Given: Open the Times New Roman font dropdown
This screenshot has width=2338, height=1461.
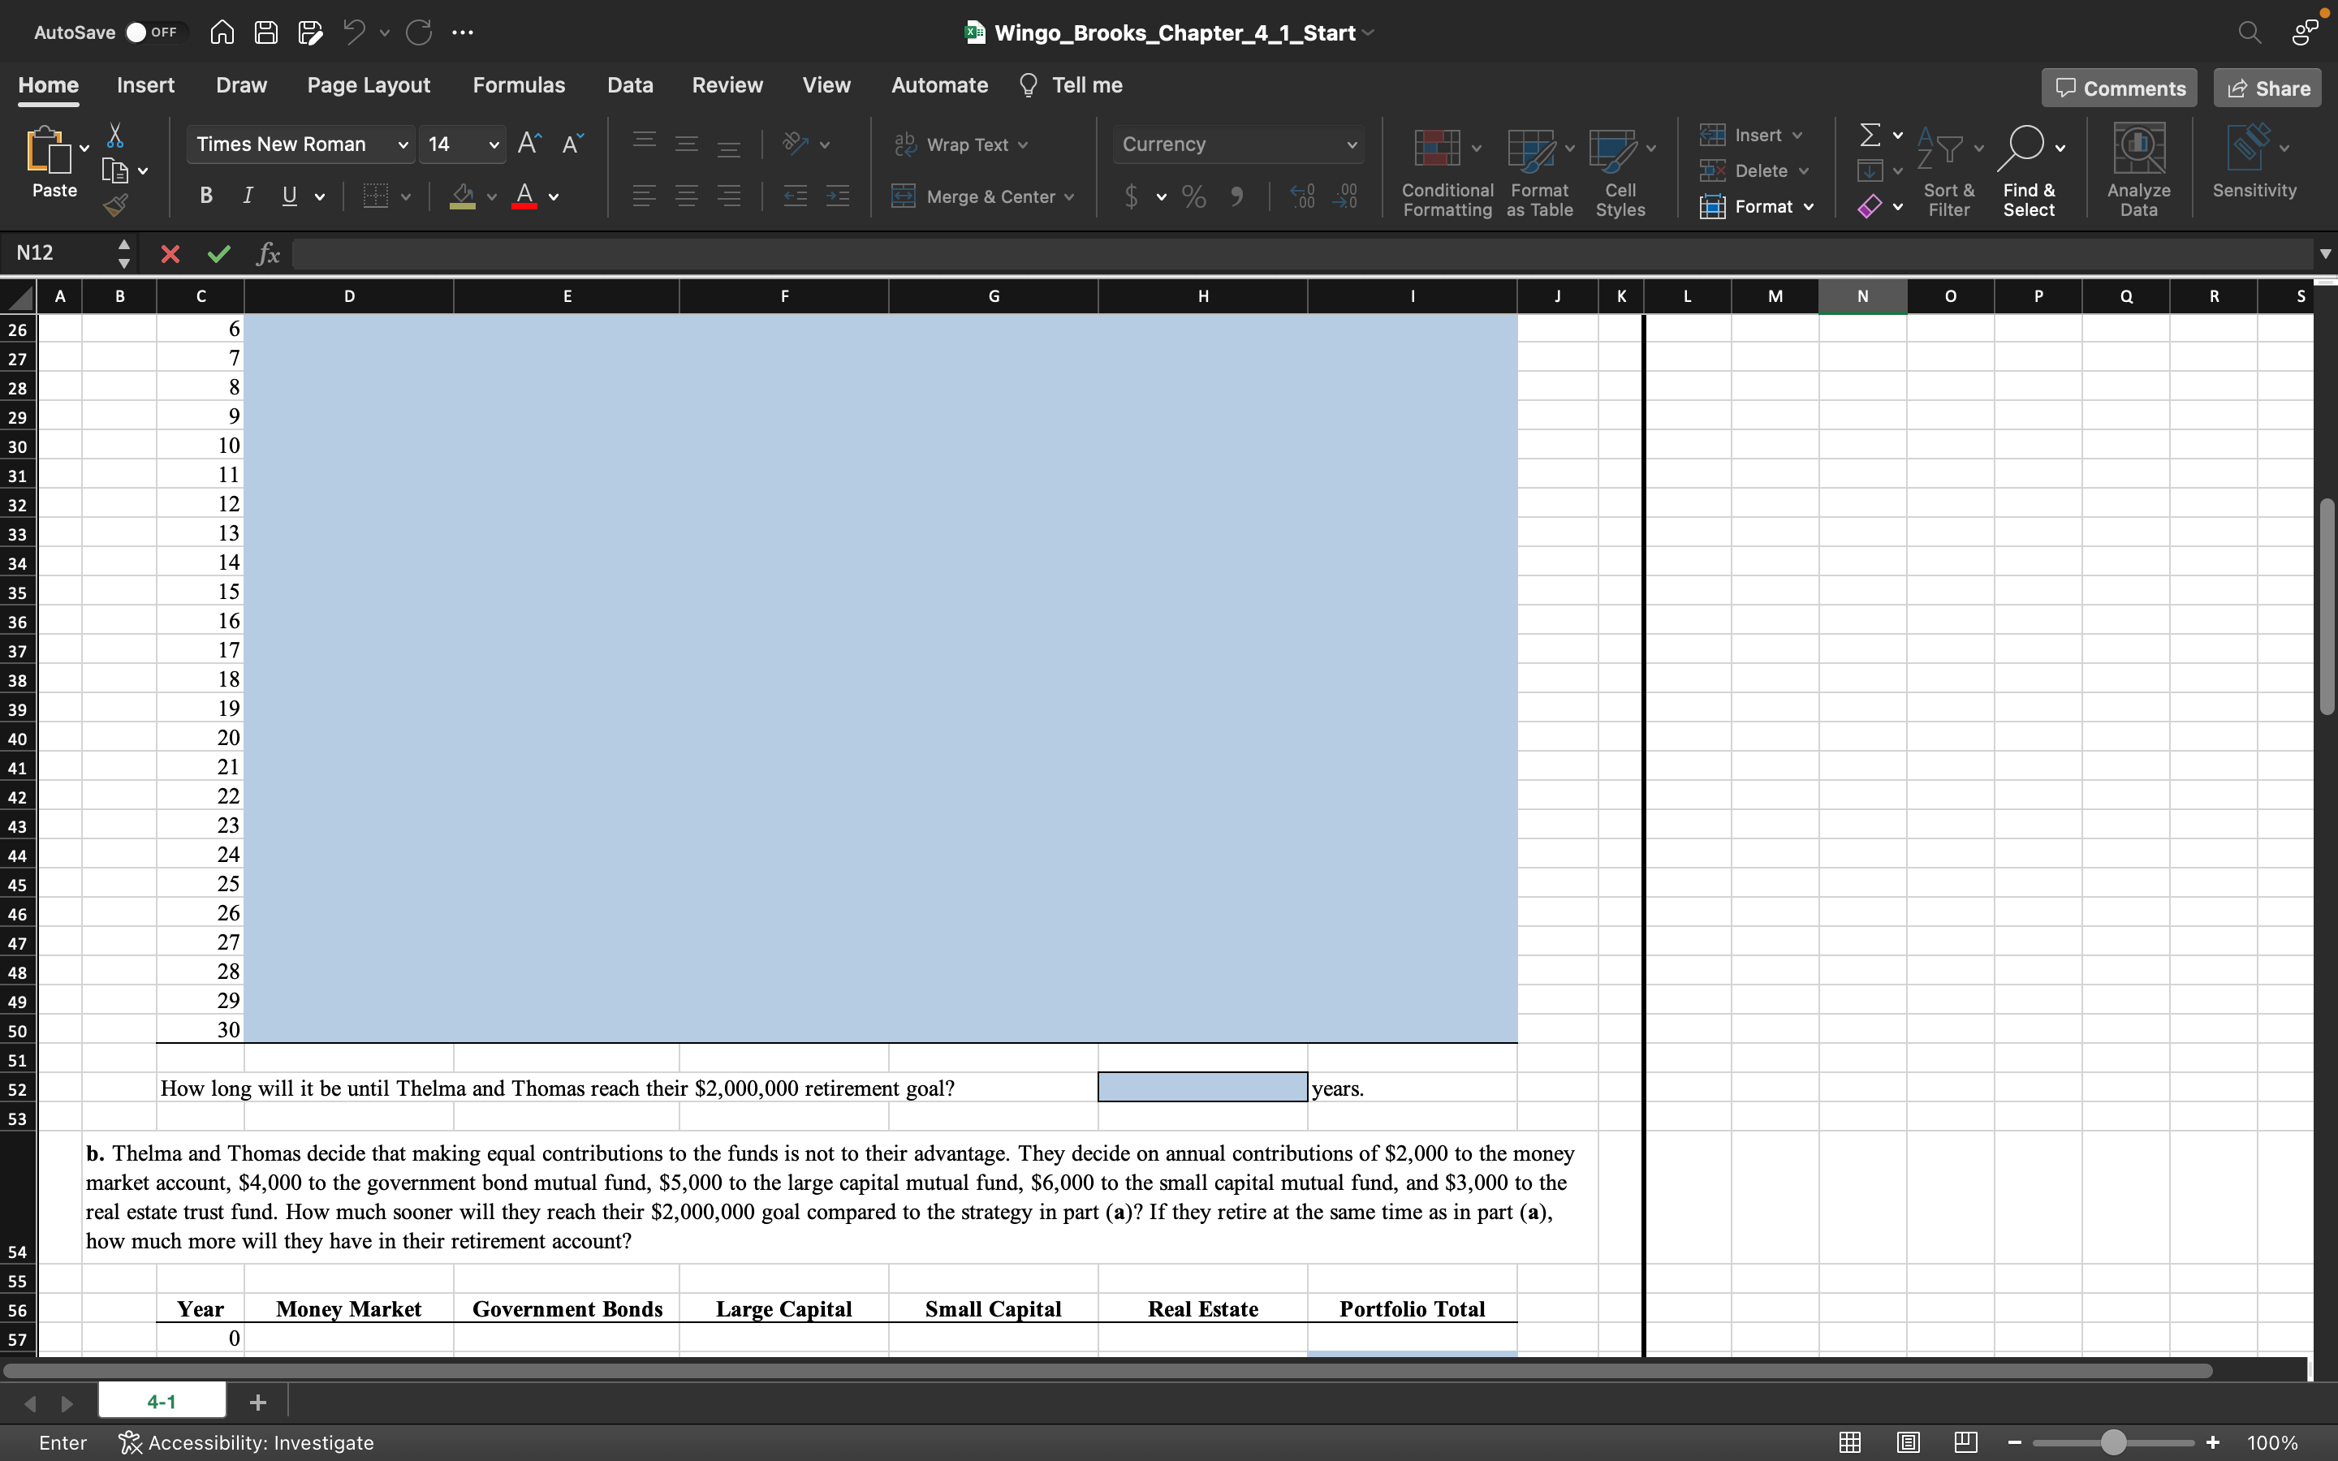Looking at the screenshot, I should pyautogui.click(x=403, y=145).
